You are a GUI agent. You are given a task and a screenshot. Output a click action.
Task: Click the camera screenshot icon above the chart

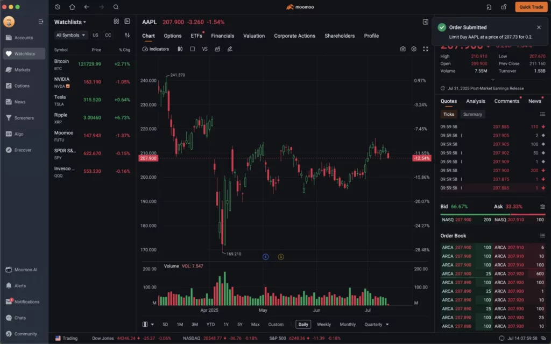(x=402, y=48)
